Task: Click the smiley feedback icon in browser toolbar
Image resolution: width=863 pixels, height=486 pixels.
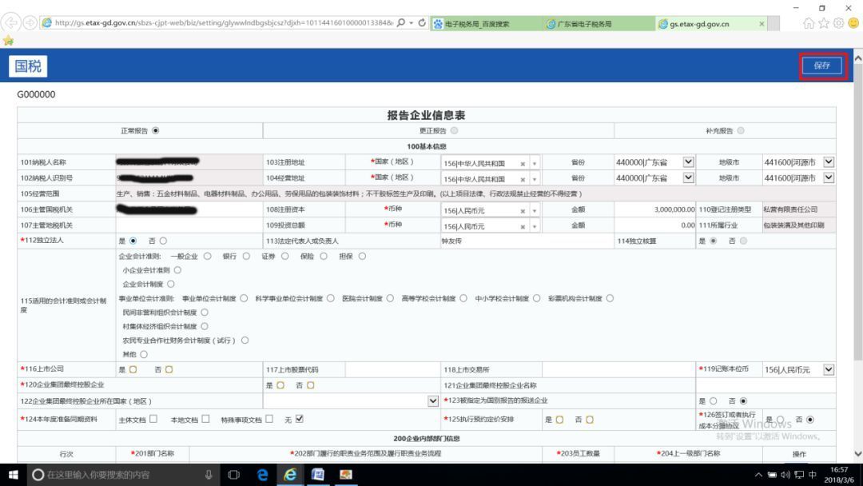Action: (853, 22)
